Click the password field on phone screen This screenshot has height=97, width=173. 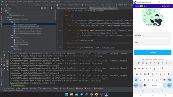tap(153, 43)
